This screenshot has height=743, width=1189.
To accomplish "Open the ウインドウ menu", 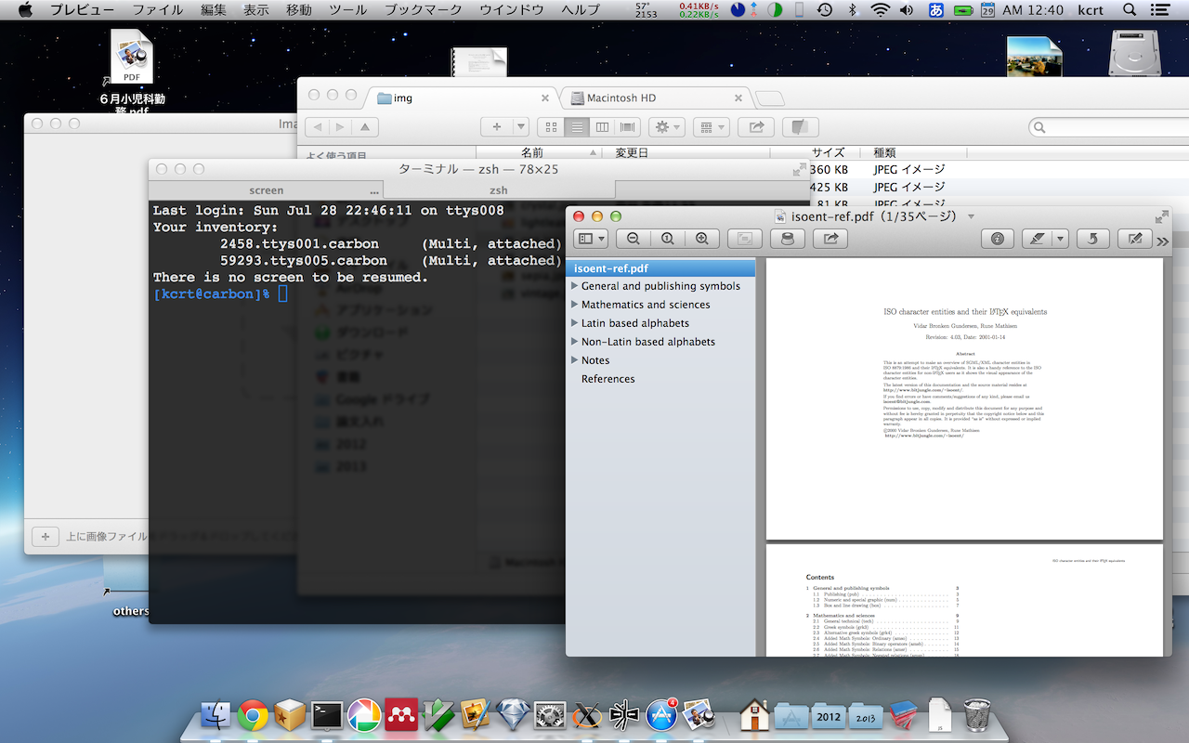I will (x=512, y=10).
